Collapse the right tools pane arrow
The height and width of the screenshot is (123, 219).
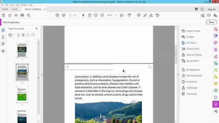point(178,74)
